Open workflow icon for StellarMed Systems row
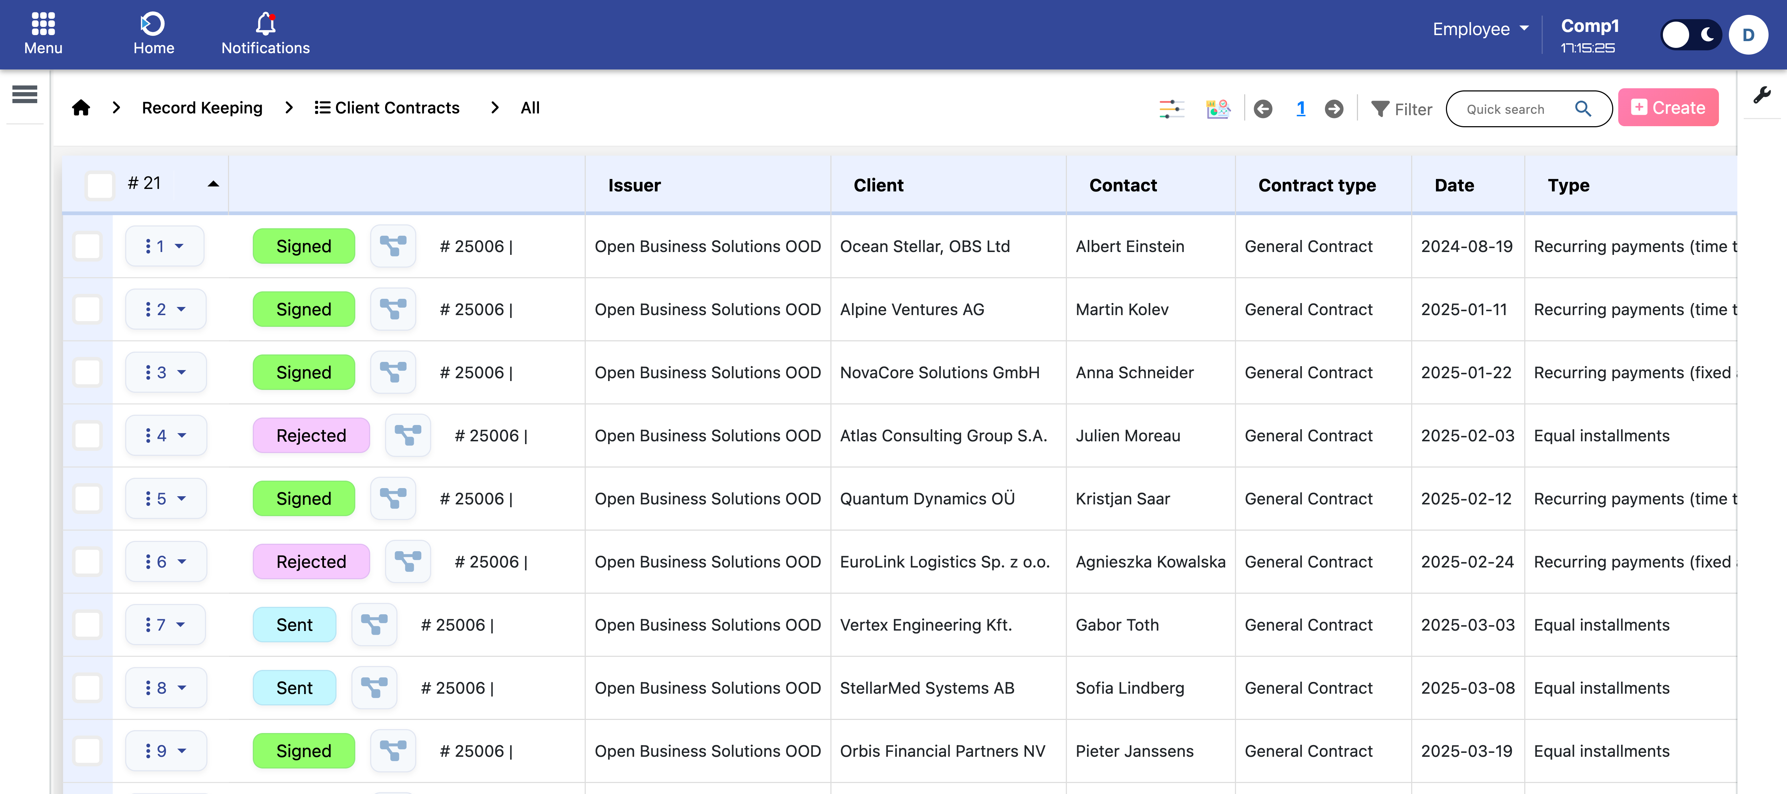Viewport: 1787px width, 794px height. tap(375, 688)
